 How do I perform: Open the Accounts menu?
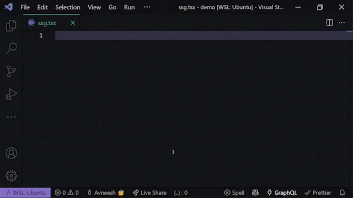coord(11,153)
